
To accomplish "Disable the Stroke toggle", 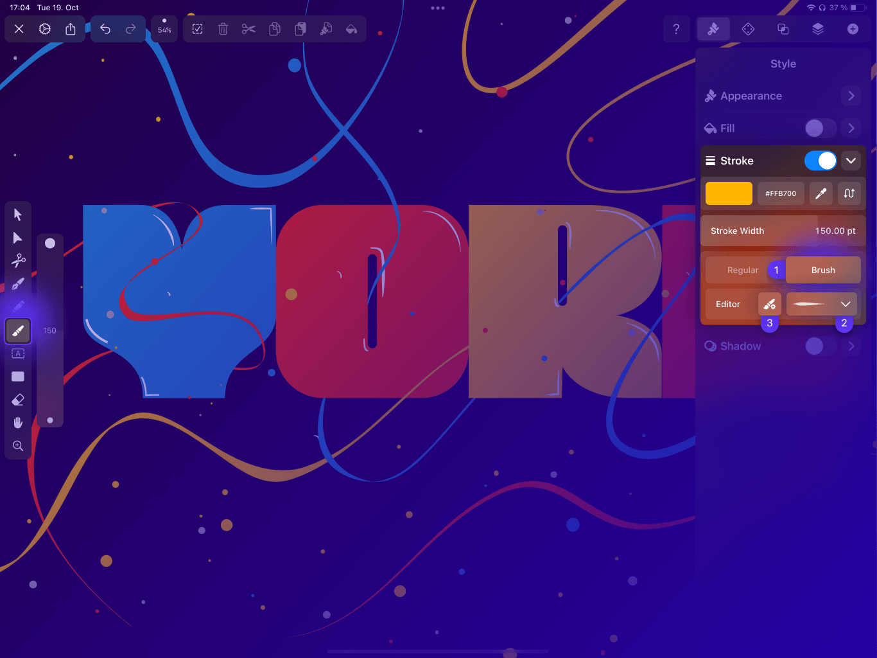I will (821, 160).
